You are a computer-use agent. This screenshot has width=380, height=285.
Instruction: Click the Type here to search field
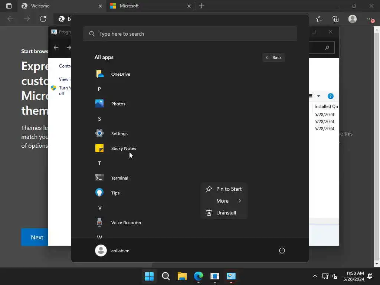[190, 34]
